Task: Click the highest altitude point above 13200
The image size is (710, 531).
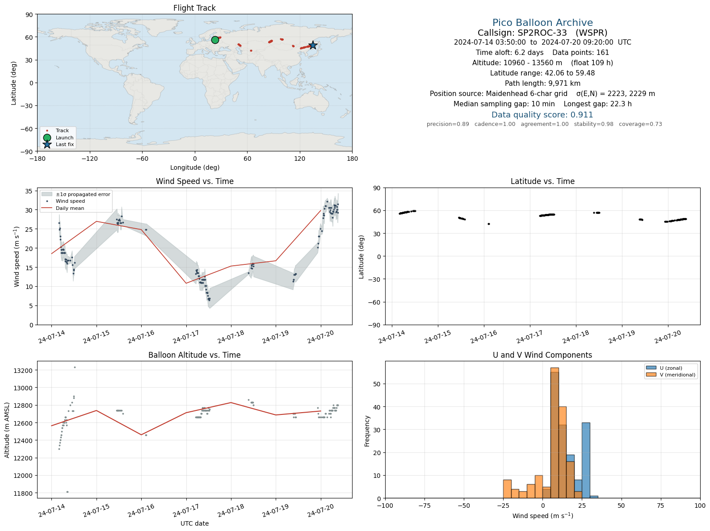Action: tap(75, 367)
